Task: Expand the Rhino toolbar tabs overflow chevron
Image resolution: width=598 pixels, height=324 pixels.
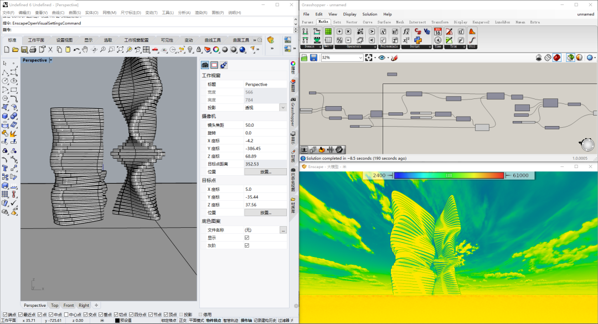Action: click(x=255, y=40)
